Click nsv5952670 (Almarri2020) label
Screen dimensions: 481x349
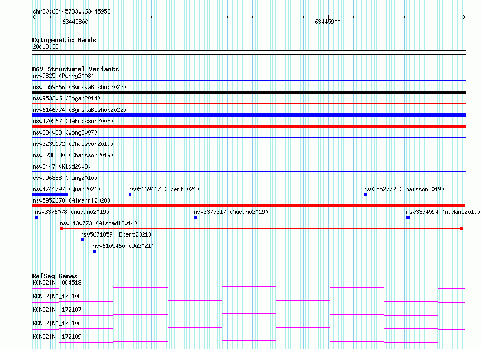click(71, 200)
